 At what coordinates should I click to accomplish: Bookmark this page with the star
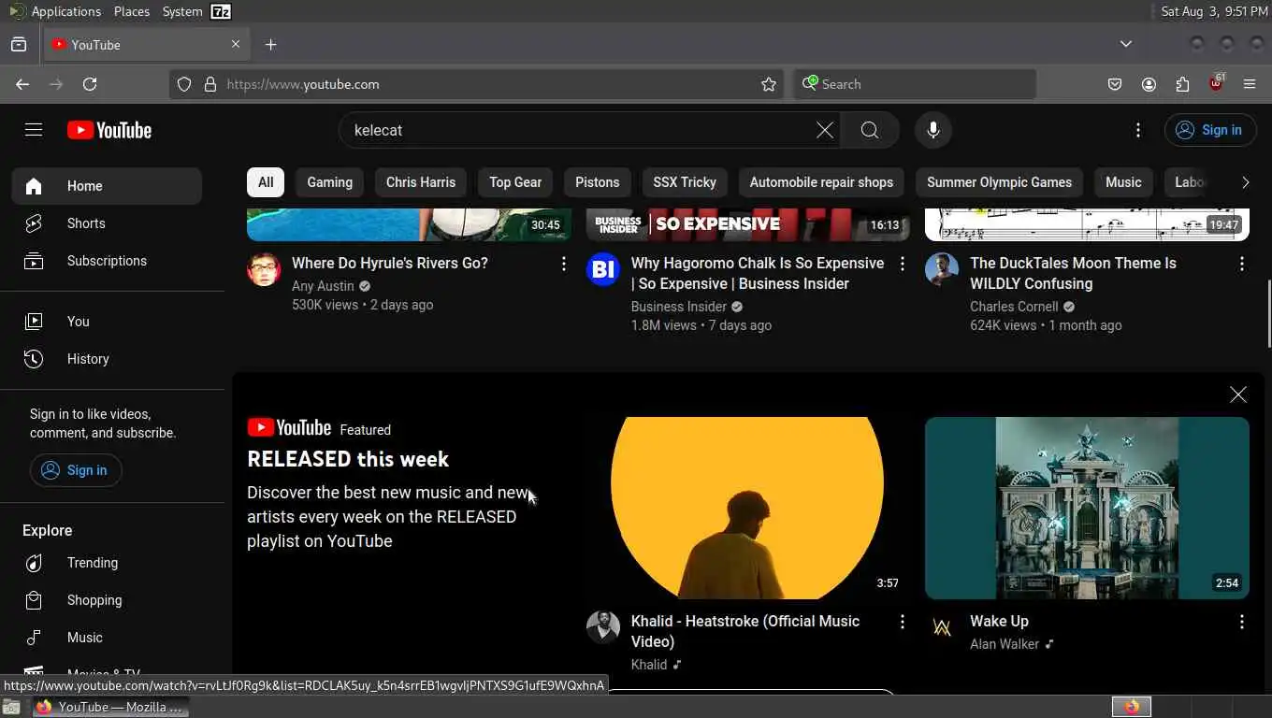coord(769,84)
